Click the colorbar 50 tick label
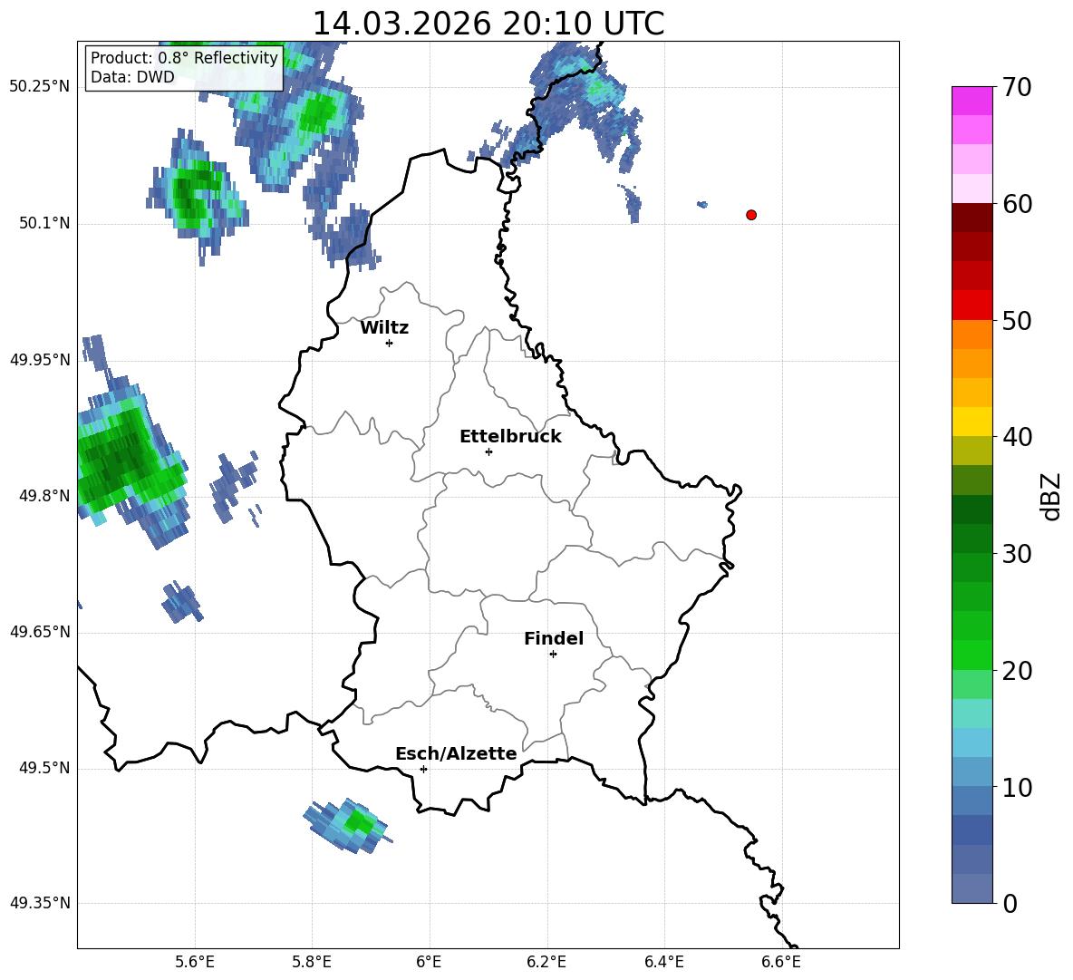Screen dimensions: 1073x980 (1017, 321)
